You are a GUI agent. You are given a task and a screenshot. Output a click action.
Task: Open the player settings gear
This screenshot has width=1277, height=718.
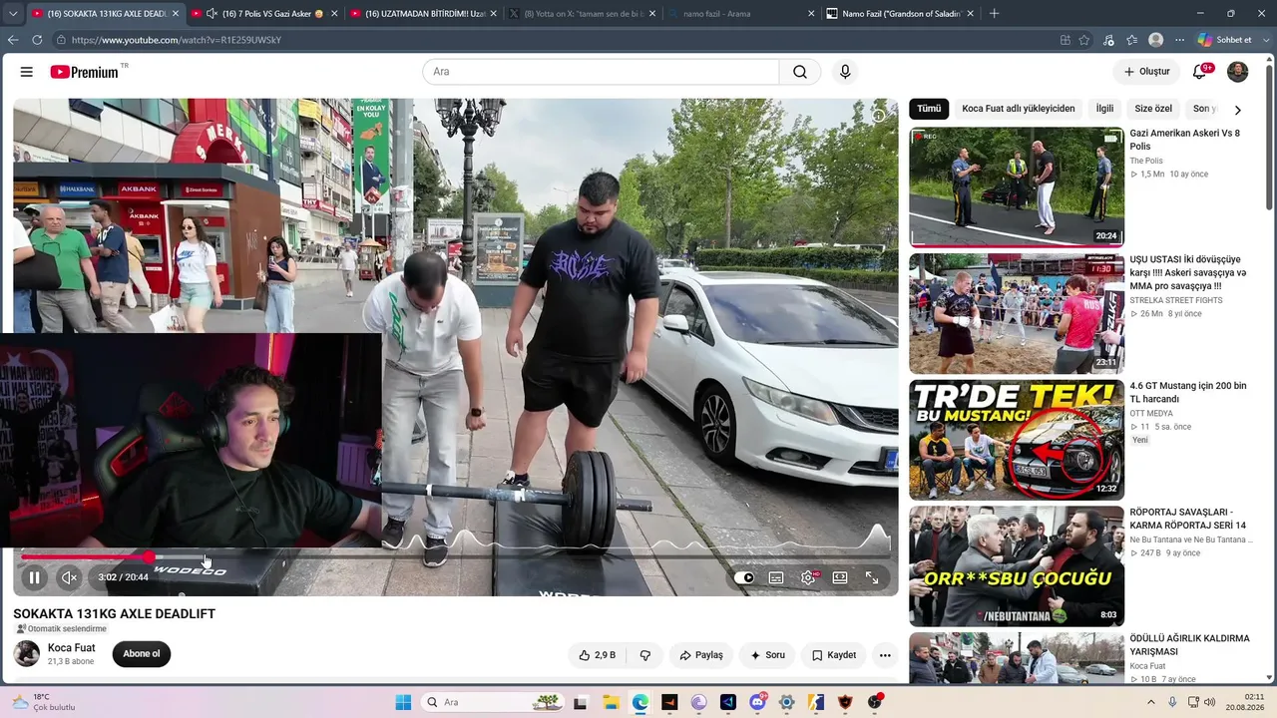[808, 577]
